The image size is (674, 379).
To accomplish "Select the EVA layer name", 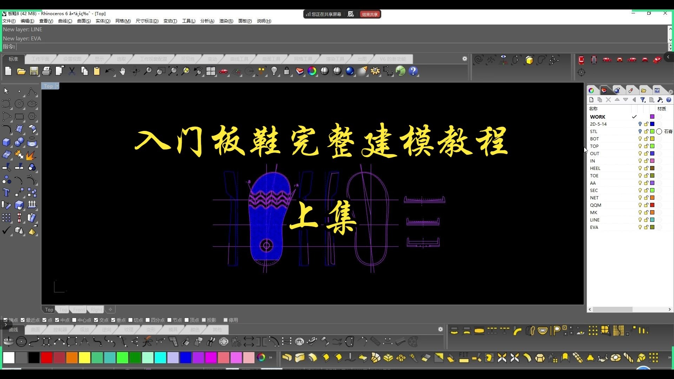I will pyautogui.click(x=594, y=227).
